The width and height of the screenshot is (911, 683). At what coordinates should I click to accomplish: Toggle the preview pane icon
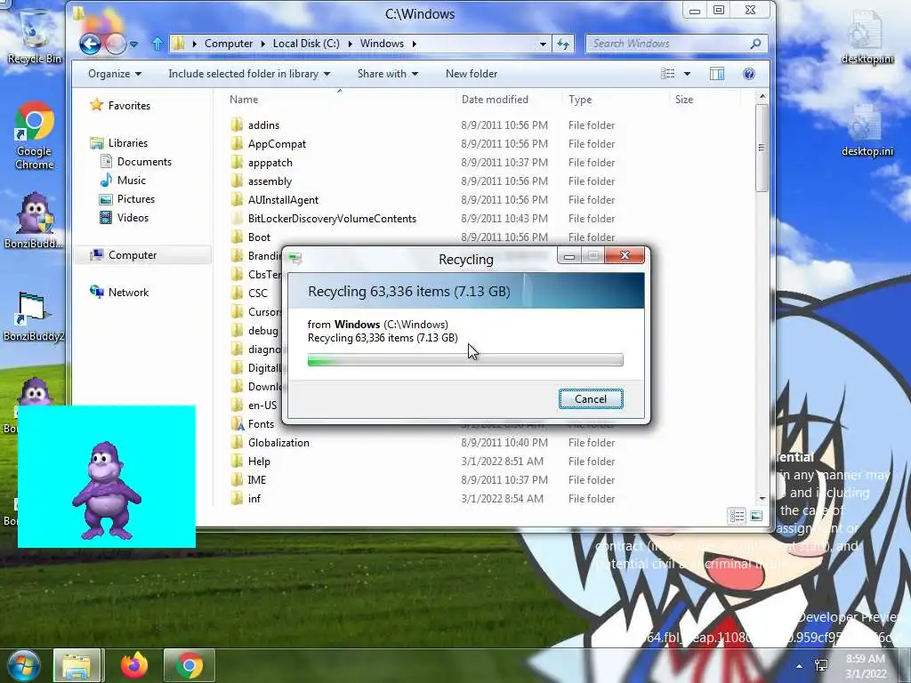717,74
